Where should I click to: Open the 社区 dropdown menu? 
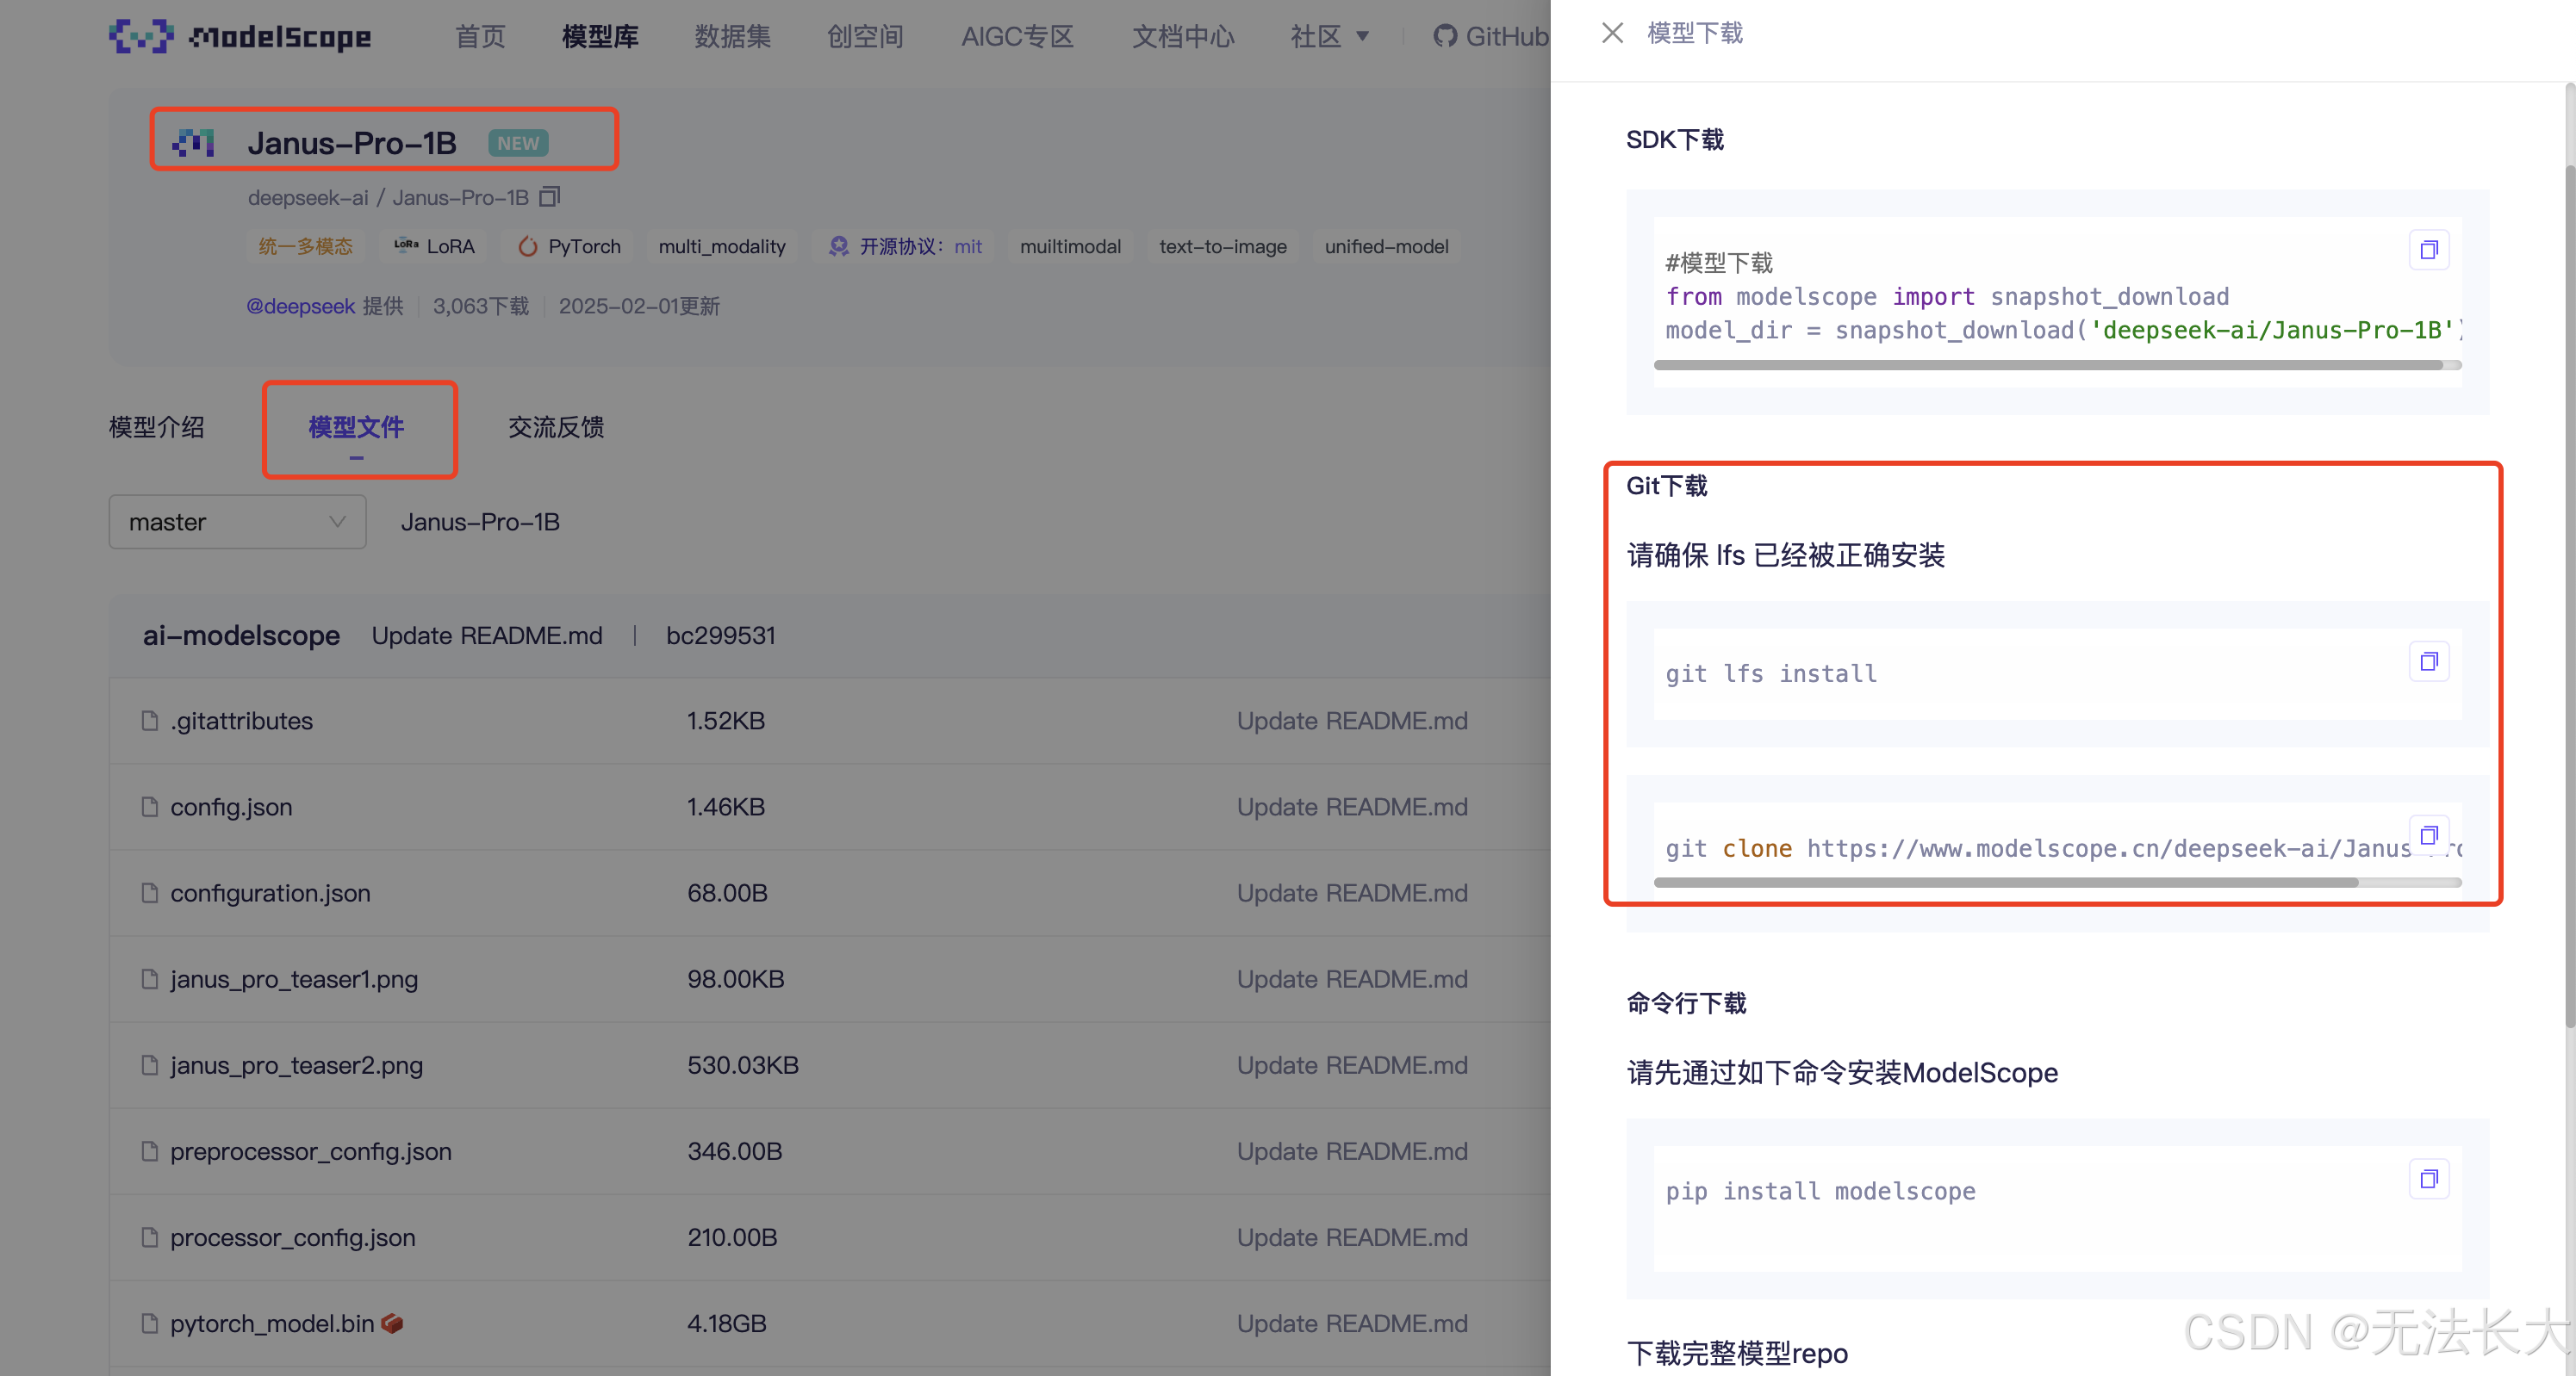coord(1328,37)
